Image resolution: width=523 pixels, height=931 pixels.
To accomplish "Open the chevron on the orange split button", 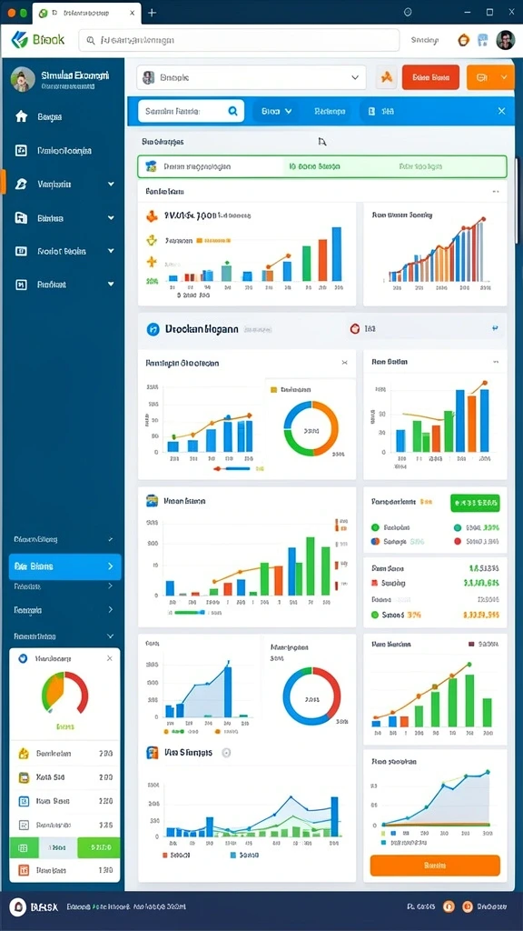I will [505, 77].
